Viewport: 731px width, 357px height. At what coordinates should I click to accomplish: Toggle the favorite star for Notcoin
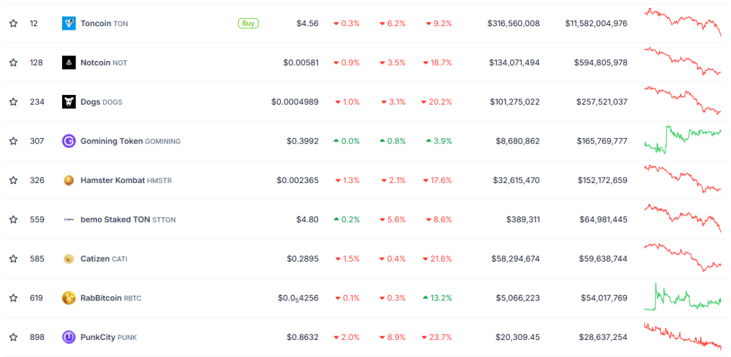[x=13, y=63]
